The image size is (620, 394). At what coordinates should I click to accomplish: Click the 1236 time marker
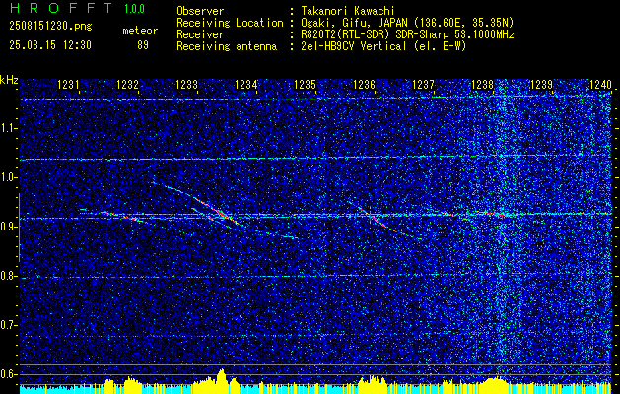(364, 84)
